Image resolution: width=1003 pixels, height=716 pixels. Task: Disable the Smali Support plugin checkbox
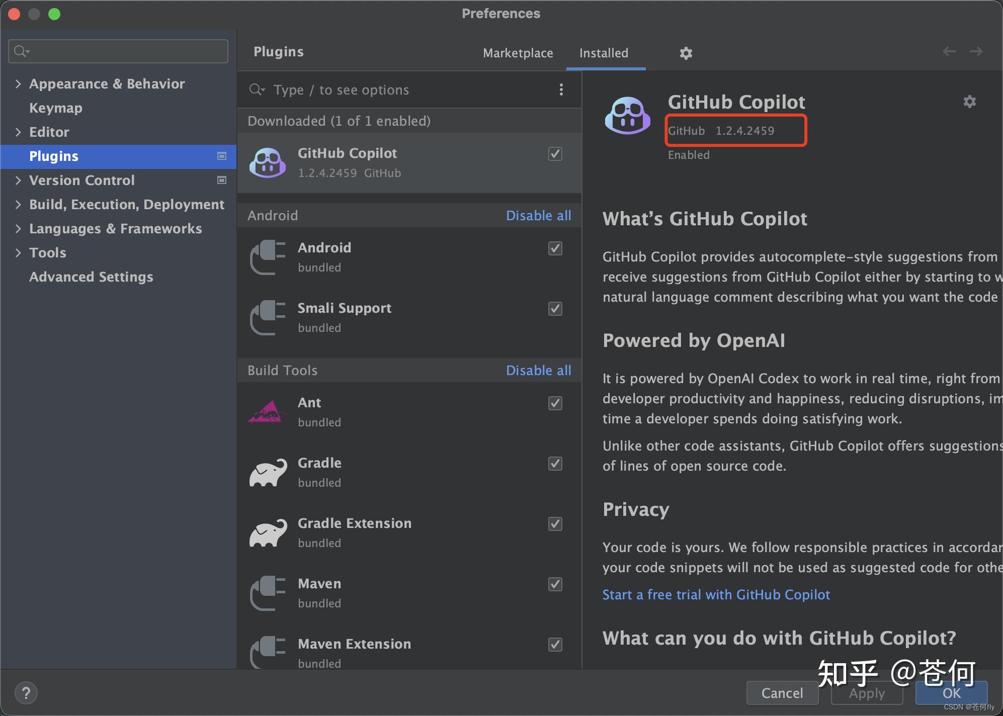pos(555,309)
